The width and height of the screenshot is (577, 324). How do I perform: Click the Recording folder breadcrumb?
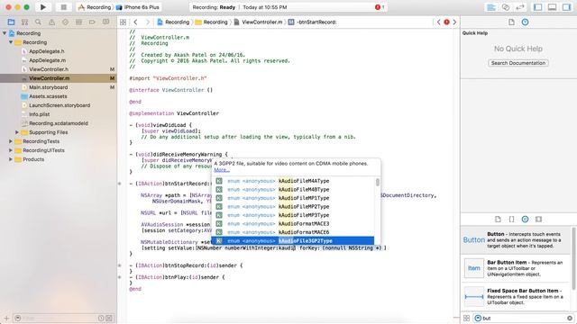(212, 22)
